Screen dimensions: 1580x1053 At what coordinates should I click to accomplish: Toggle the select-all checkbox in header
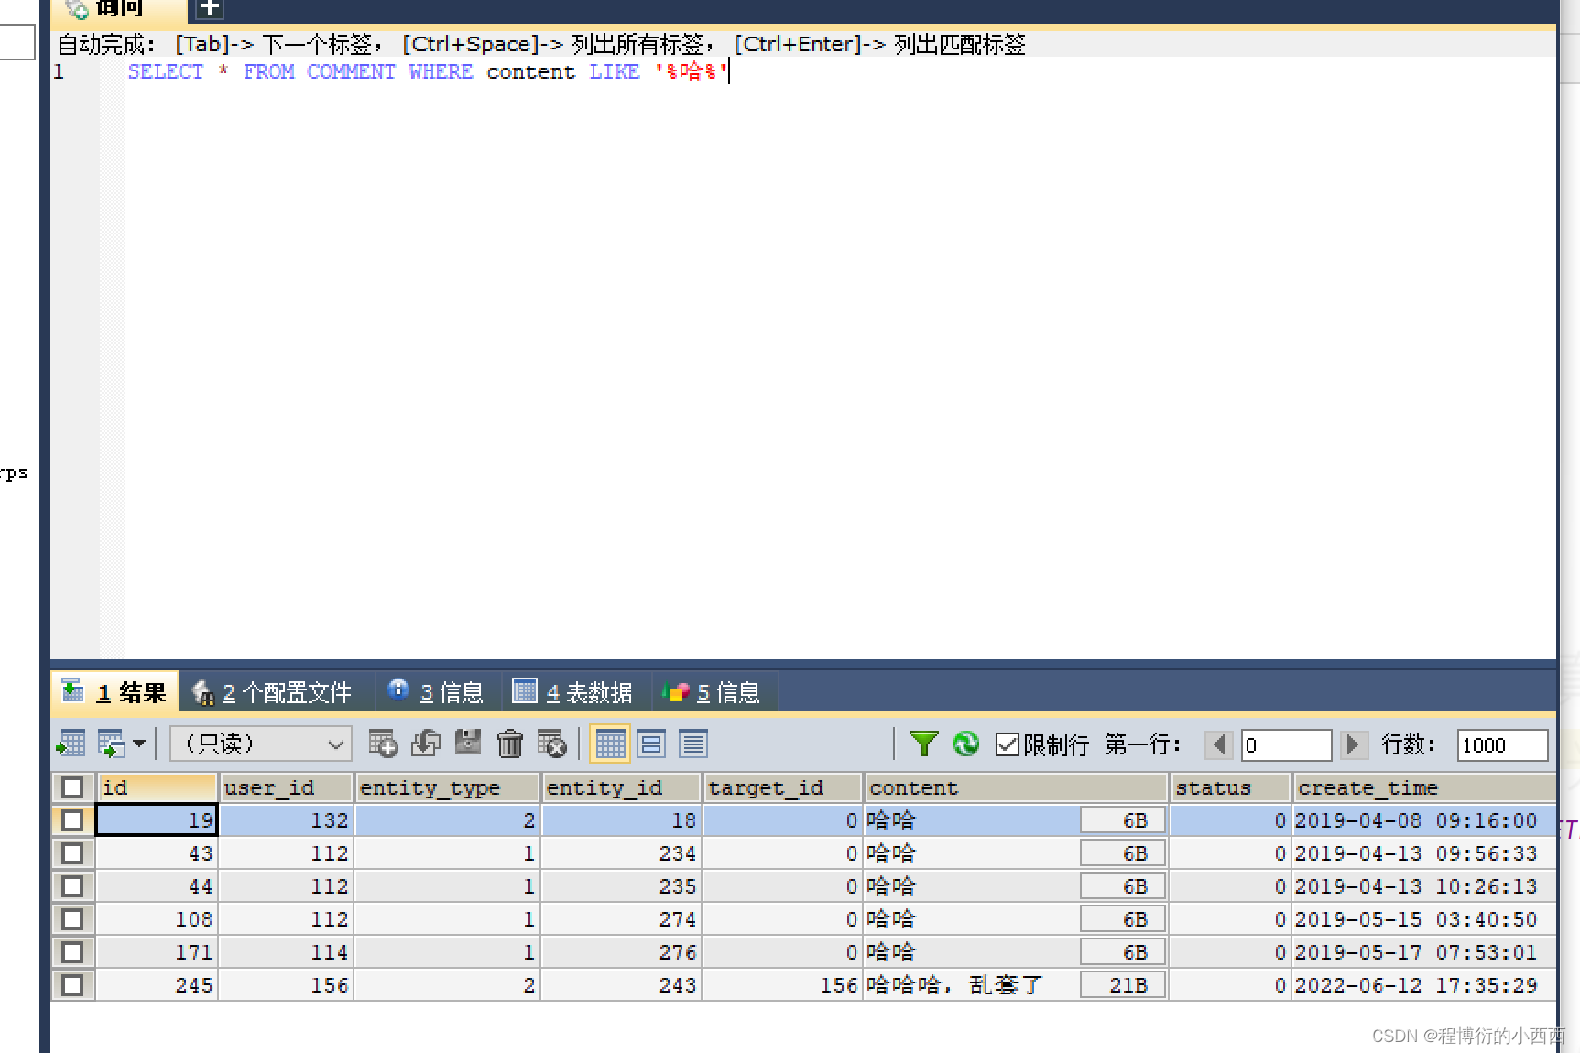(72, 787)
